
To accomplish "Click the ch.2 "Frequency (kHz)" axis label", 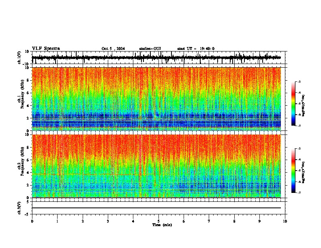I will click(x=22, y=161).
